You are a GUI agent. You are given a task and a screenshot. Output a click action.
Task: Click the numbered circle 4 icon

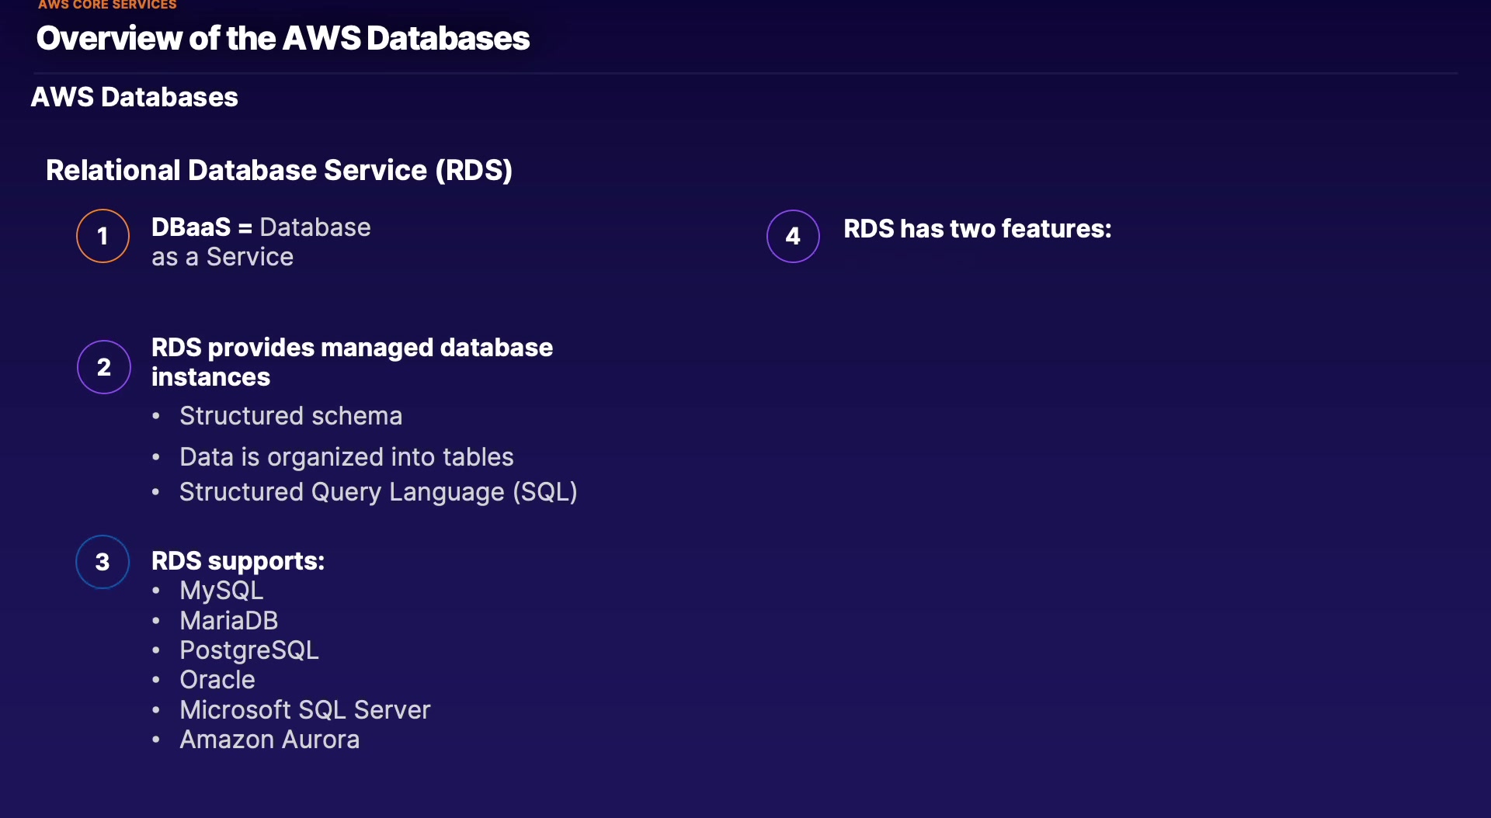793,236
